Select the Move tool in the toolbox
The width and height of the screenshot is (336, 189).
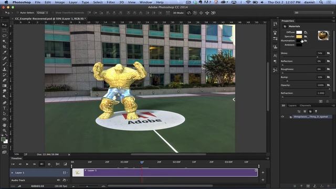point(4,25)
